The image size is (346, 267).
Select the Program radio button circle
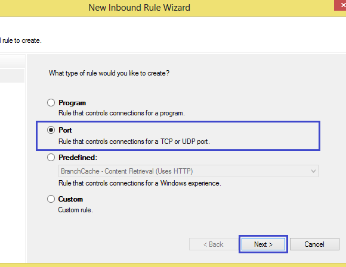pyautogui.click(x=51, y=103)
